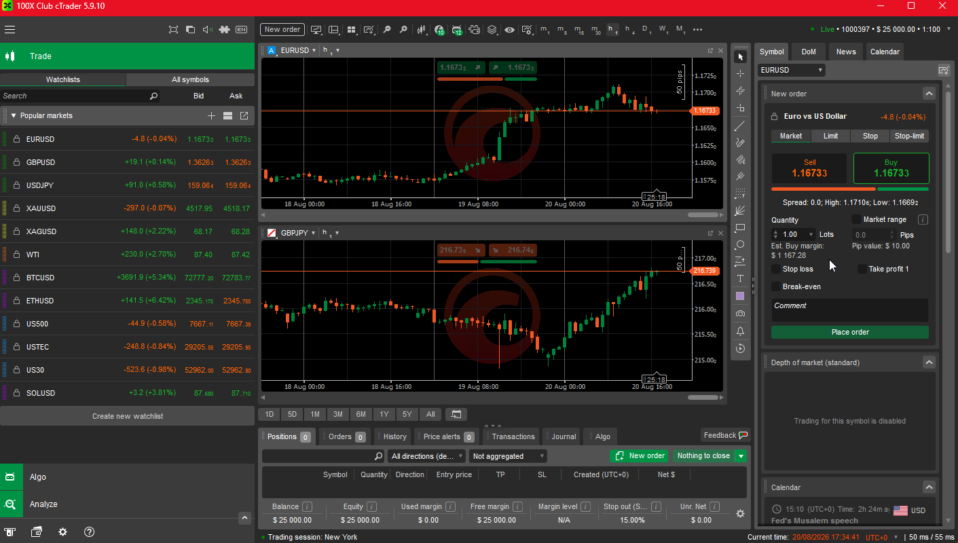Click Create new watchlist button
Viewport: 958px width, 543px height.
[128, 416]
